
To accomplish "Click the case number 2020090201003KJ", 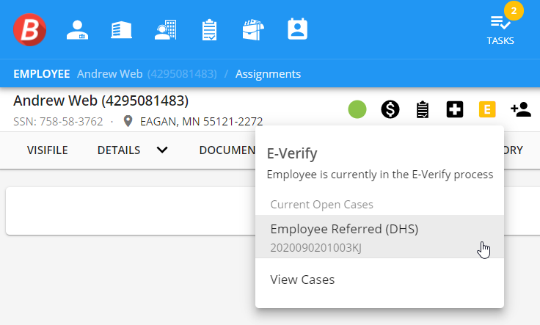I will click(315, 247).
